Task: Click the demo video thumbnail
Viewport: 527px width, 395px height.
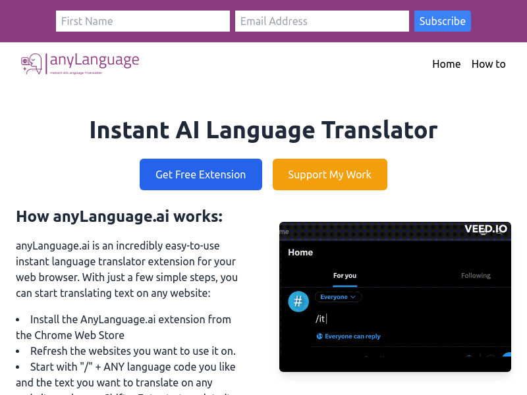Action: [395, 297]
